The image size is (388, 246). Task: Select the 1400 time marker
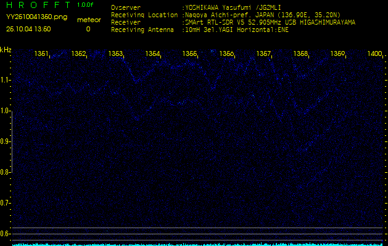pos(374,54)
